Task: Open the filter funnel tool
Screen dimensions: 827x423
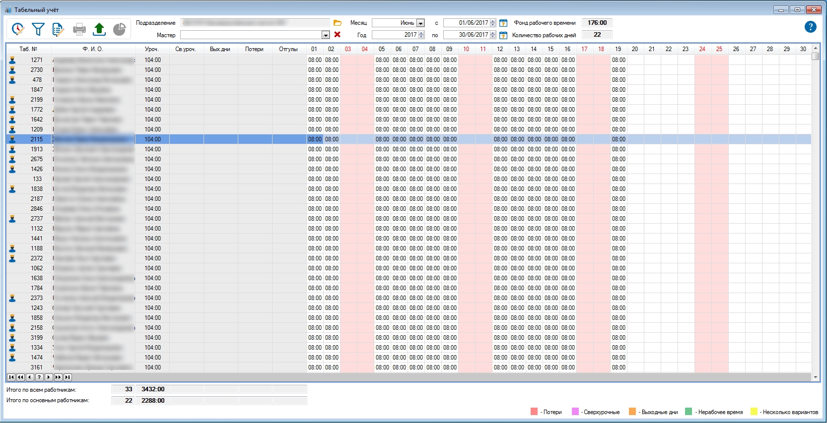Action: point(38,29)
